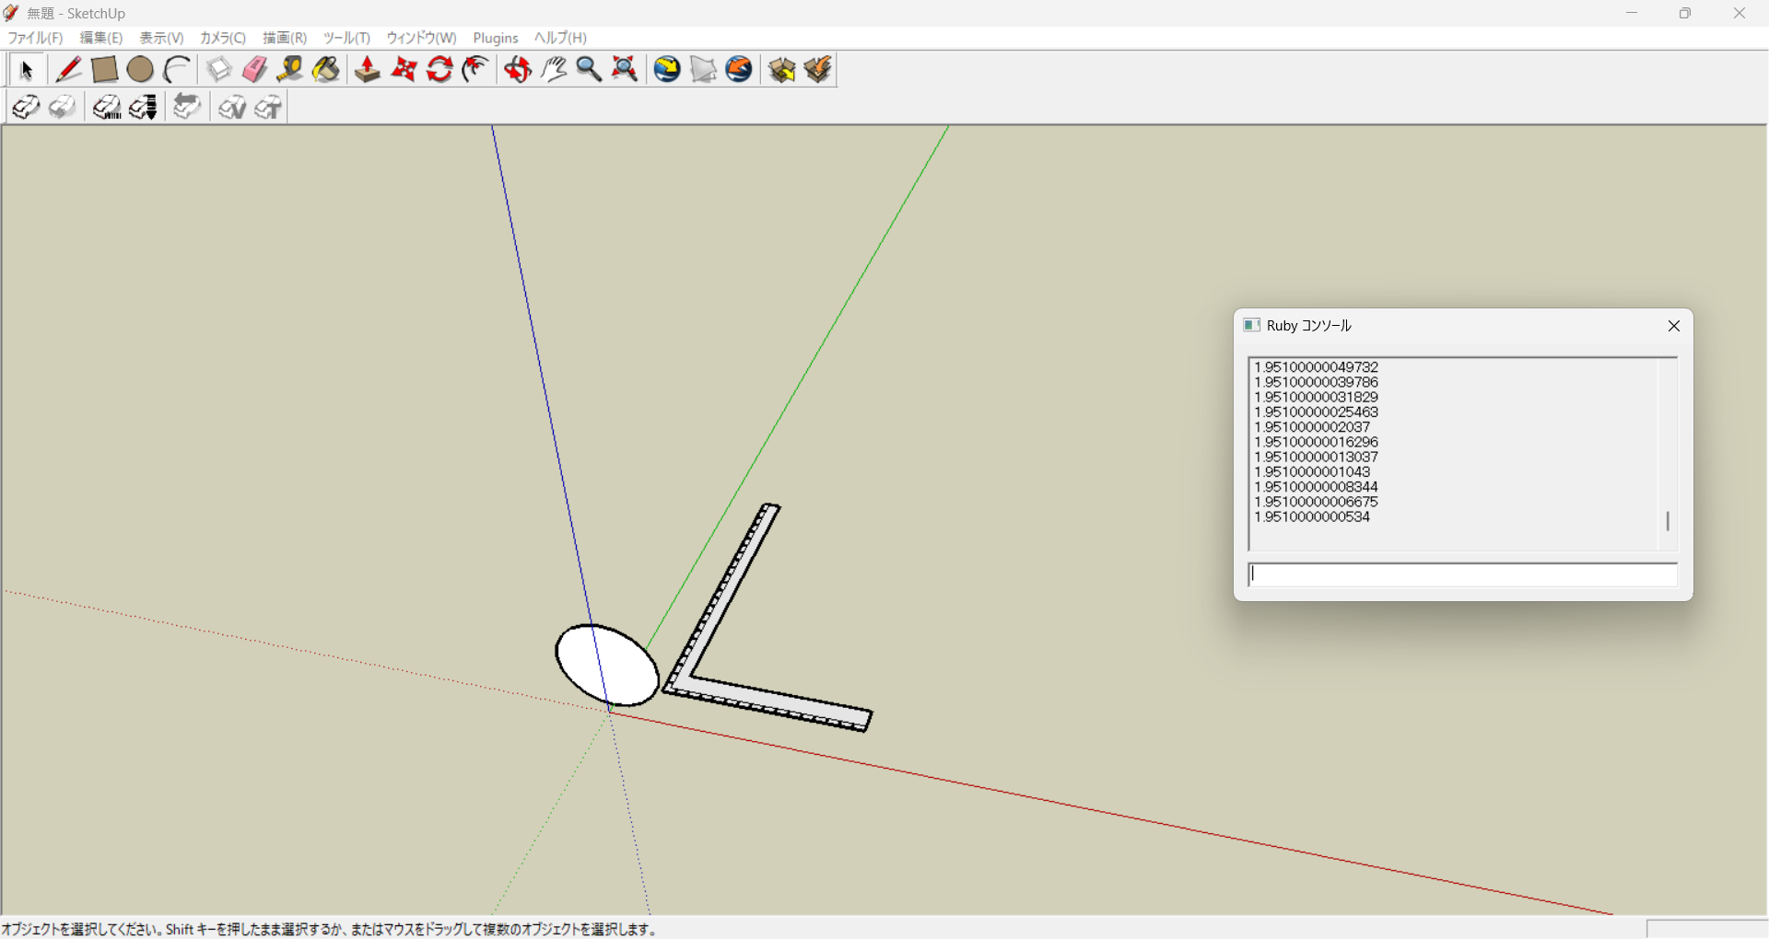Open the Plugins menu
Screen dimensions: 1769x939
tap(496, 38)
